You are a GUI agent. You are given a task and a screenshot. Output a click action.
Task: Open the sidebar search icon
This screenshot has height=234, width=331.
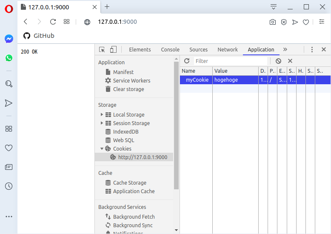tap(9, 84)
